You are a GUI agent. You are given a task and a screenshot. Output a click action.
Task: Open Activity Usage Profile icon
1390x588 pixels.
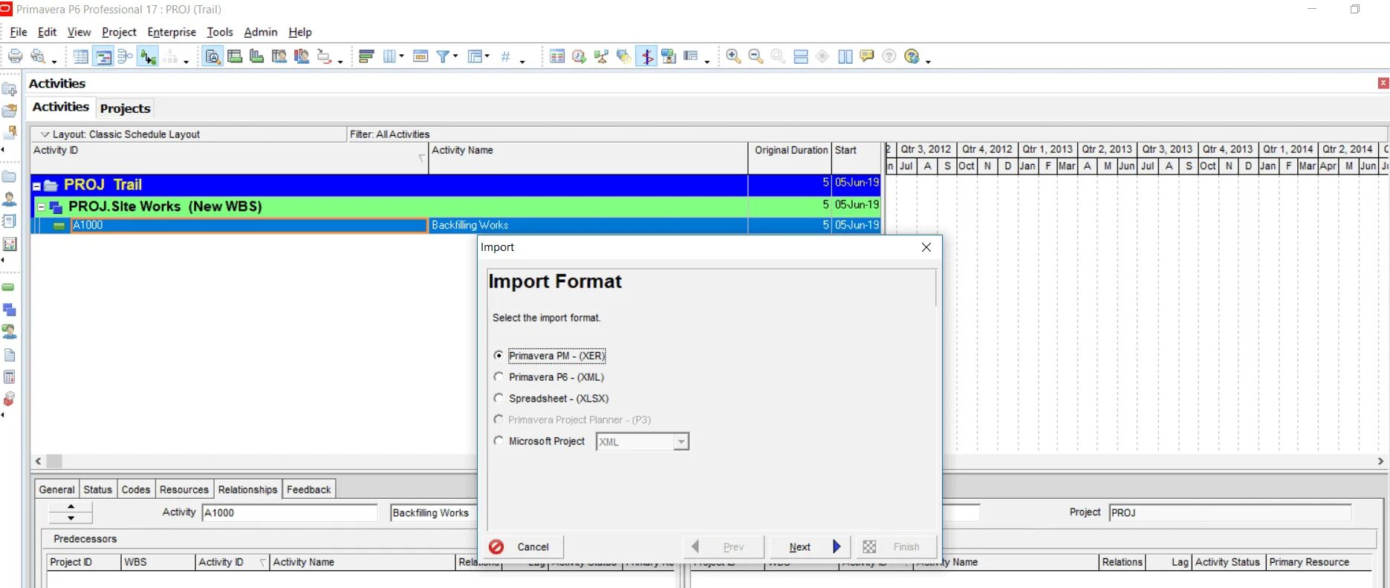click(x=257, y=56)
